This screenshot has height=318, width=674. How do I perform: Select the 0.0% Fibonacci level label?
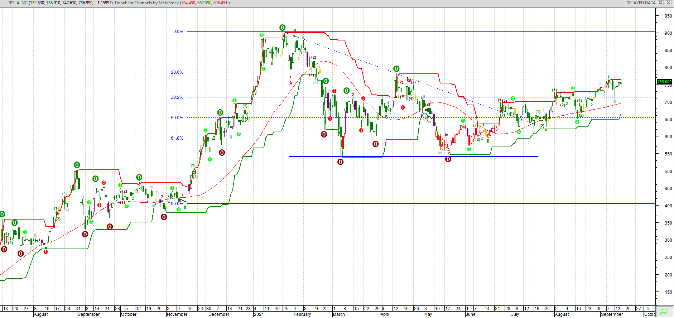point(178,32)
